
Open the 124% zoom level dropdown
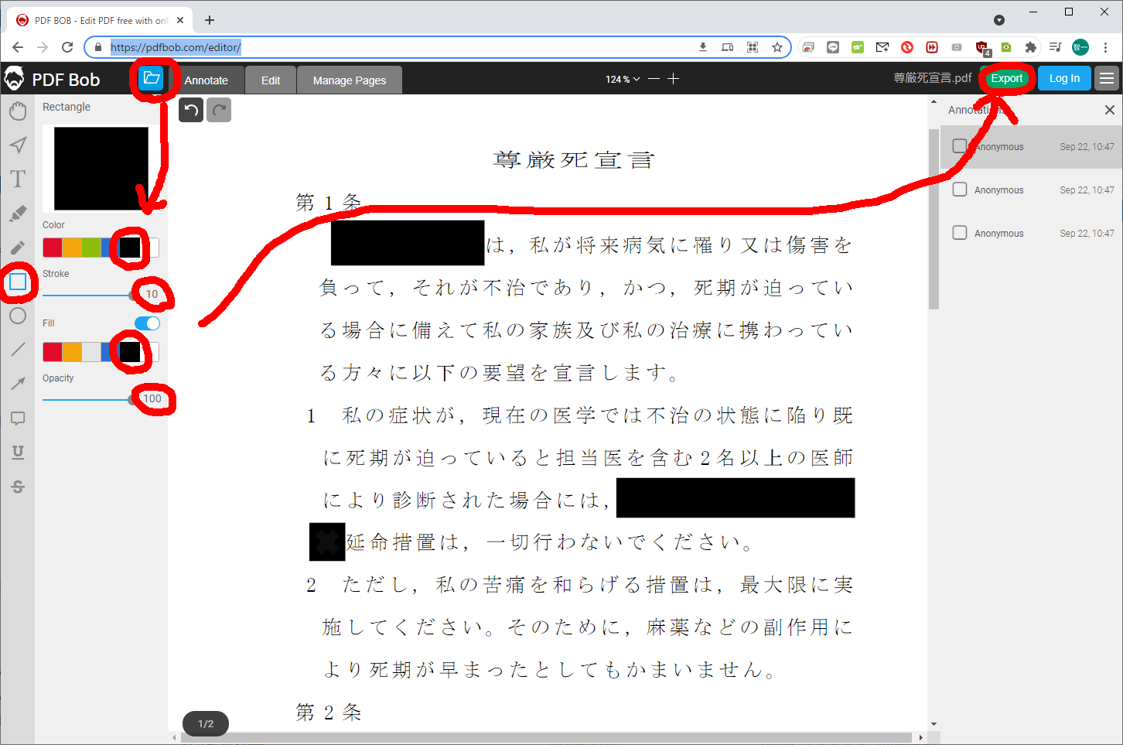623,79
